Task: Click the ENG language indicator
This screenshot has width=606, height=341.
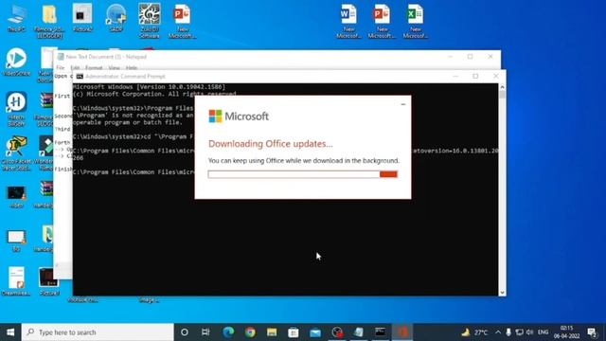Action: click(x=543, y=332)
